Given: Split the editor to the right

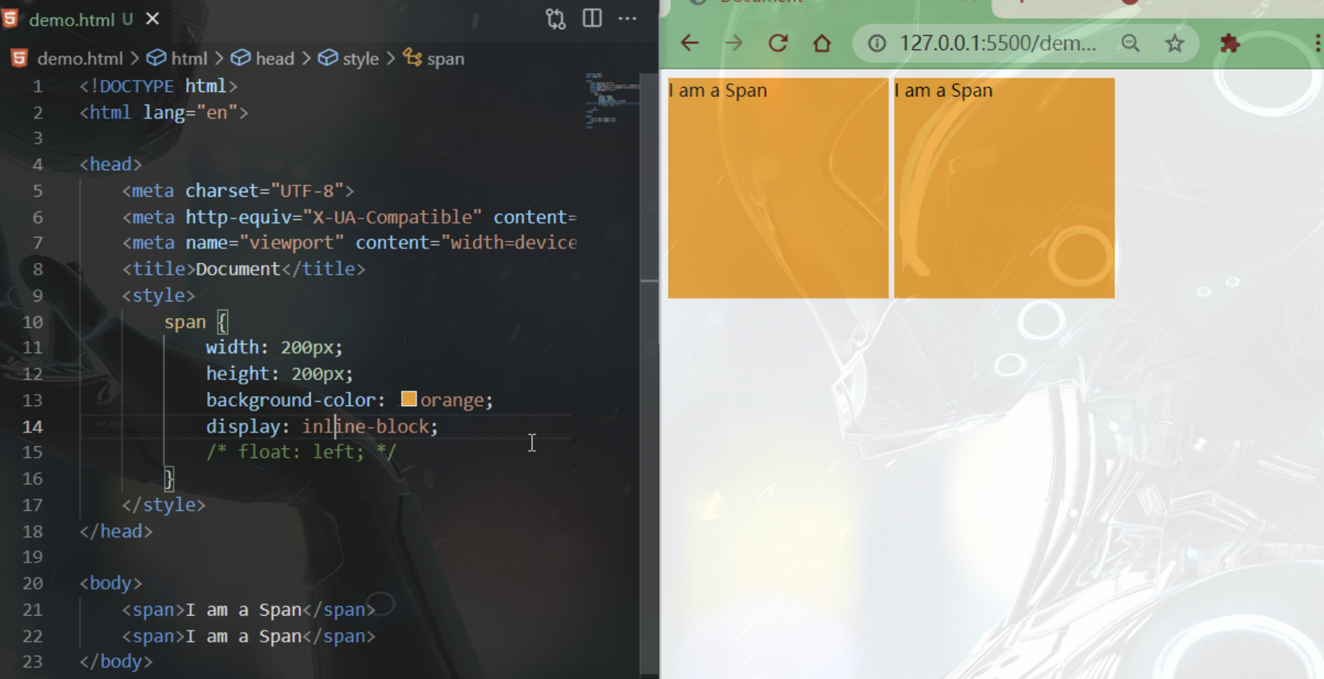Looking at the screenshot, I should 591,18.
